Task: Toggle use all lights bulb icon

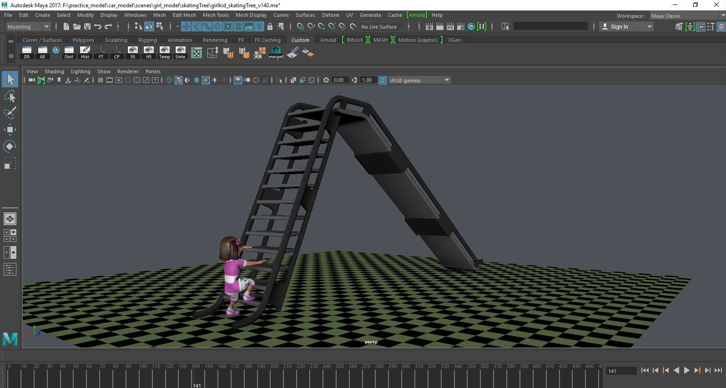Action: (215, 80)
